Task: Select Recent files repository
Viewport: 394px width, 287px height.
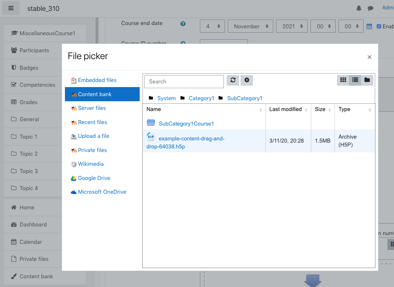Action: click(x=102, y=122)
